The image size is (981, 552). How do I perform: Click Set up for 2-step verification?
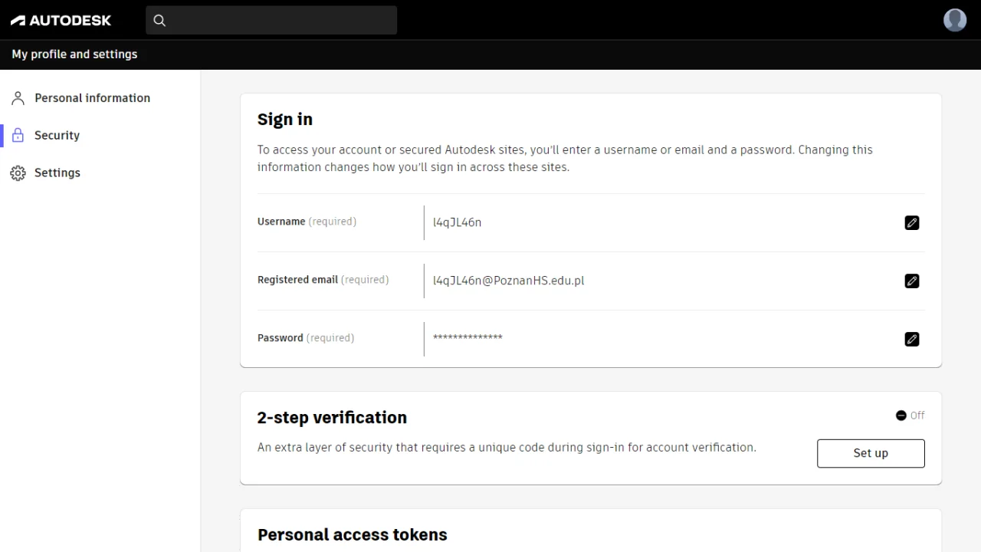tap(871, 453)
